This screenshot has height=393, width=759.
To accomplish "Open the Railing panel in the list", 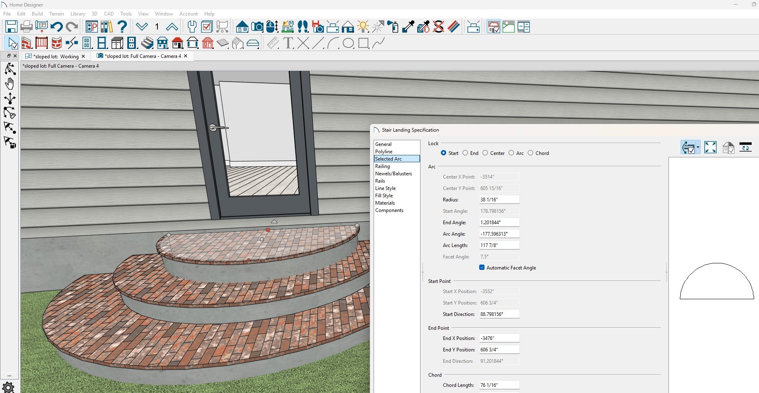I will (x=383, y=166).
